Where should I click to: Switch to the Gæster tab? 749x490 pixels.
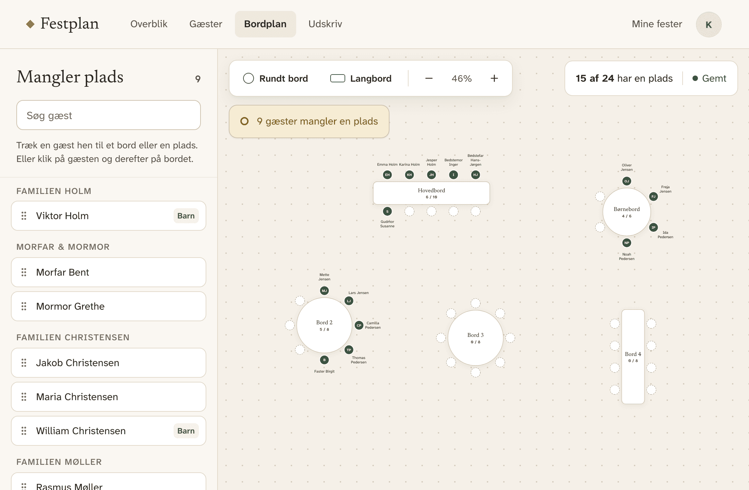(x=206, y=24)
